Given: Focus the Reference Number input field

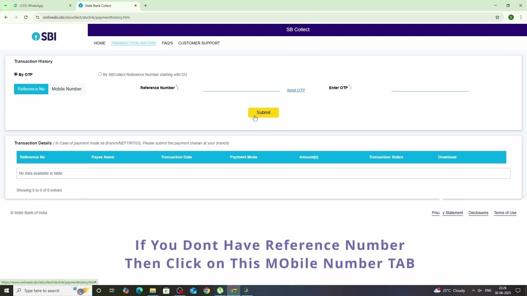Looking at the screenshot, I should coord(241,88).
